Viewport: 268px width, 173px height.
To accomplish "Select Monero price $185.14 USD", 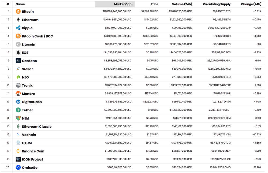I will coord(151,93).
